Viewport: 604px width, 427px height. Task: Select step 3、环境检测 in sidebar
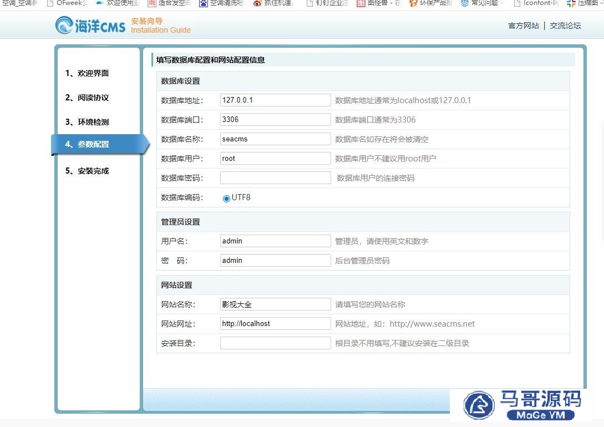pos(87,122)
